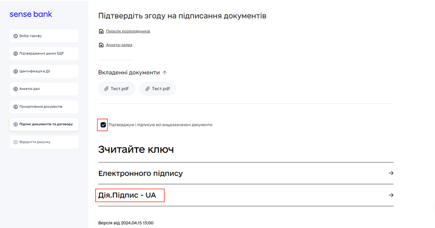Click arrow on Електронного підпису row
The height and width of the screenshot is (228, 435).
(391, 173)
